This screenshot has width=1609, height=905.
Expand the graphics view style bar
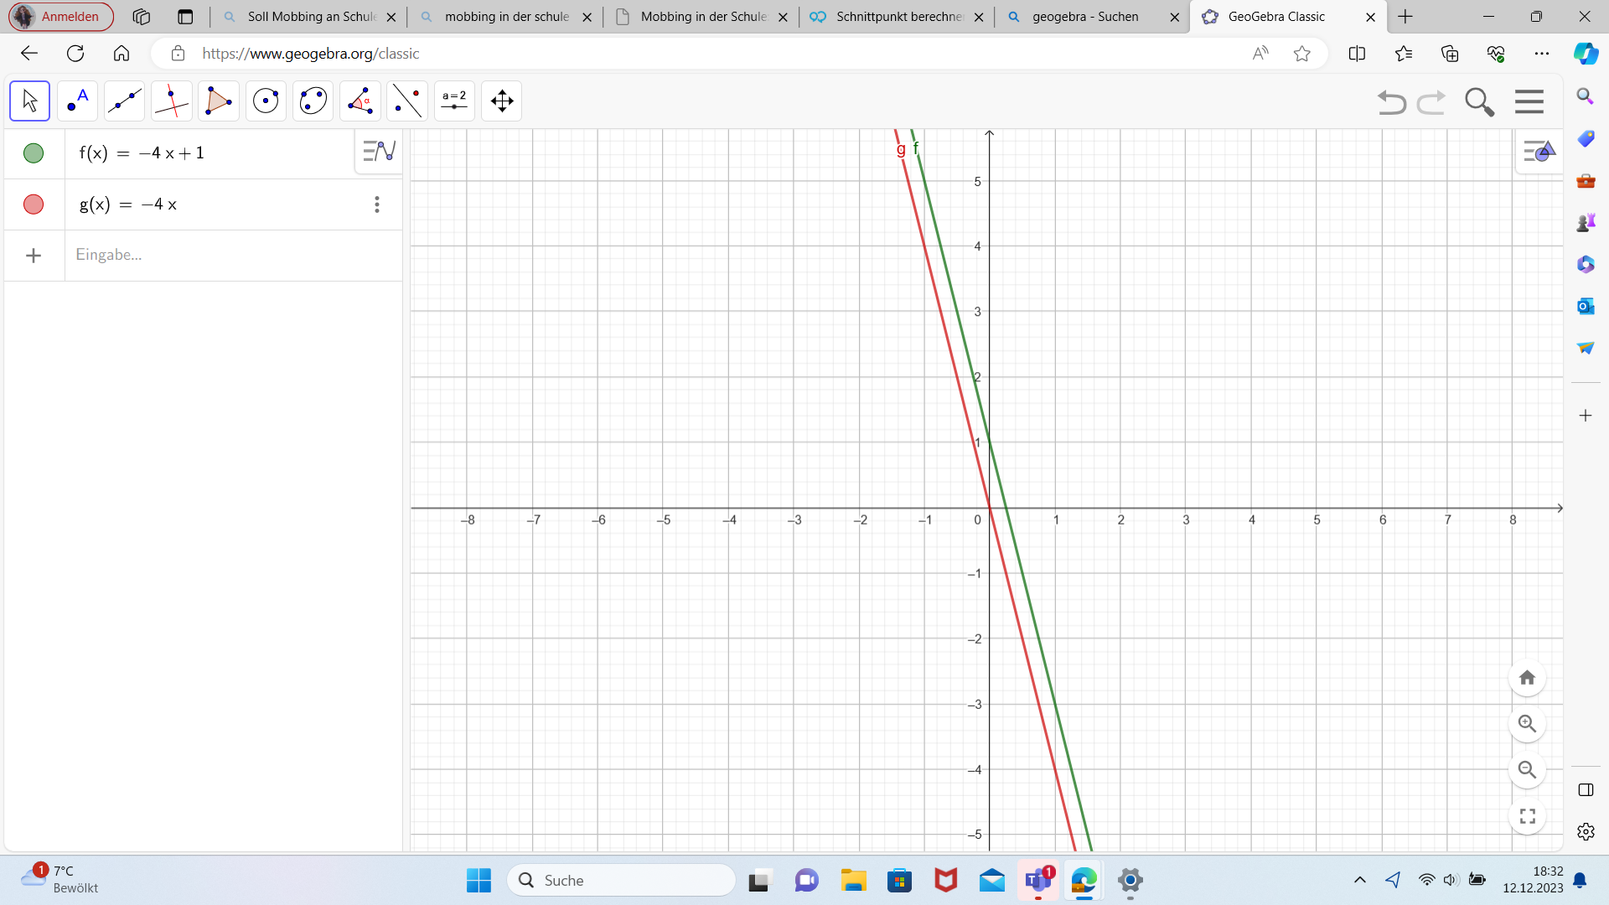(x=1539, y=152)
